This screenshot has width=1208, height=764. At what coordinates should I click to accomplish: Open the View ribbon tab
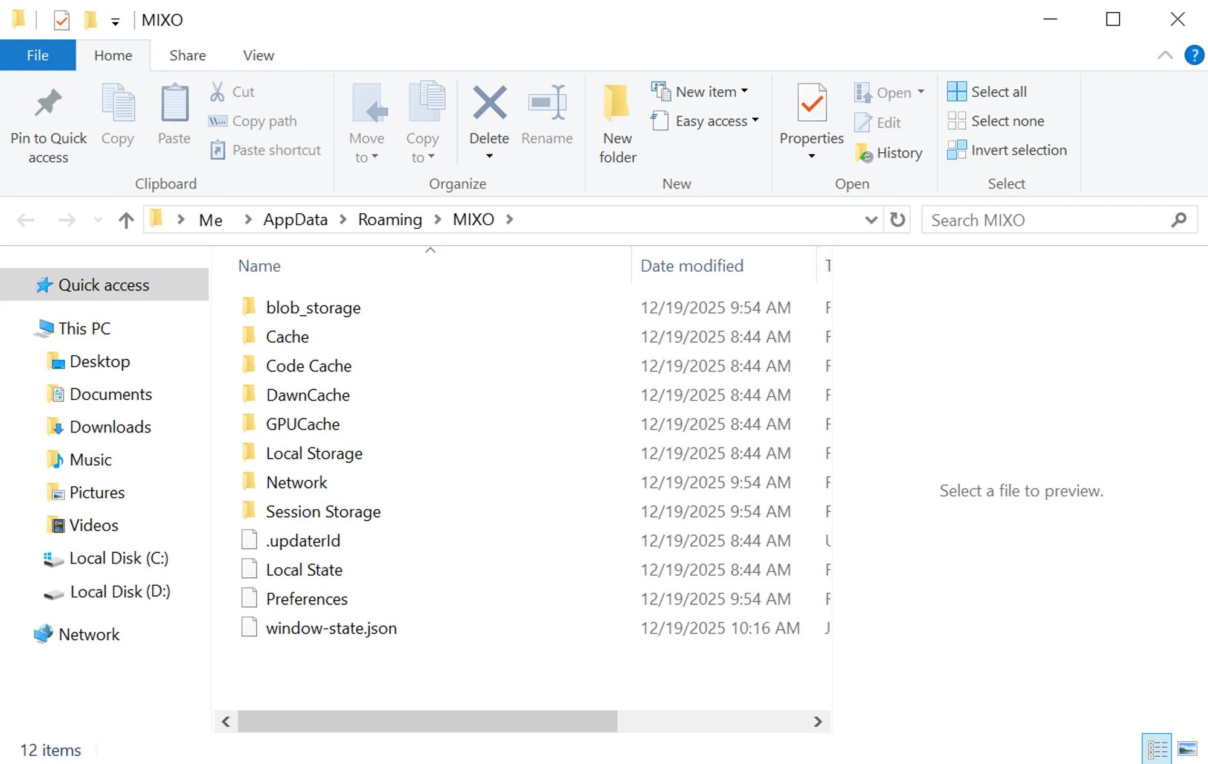pyautogui.click(x=258, y=56)
